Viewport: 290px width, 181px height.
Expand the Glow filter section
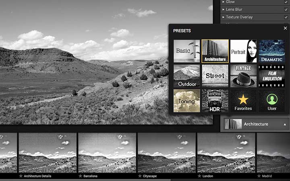tap(223, 2)
